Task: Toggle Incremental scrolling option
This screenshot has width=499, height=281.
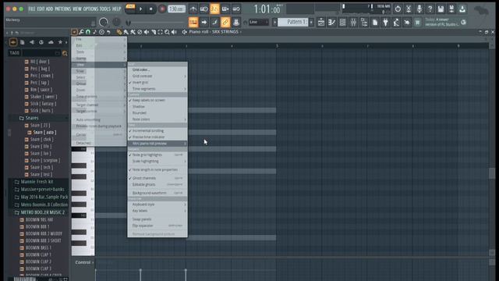Action: click(157, 130)
